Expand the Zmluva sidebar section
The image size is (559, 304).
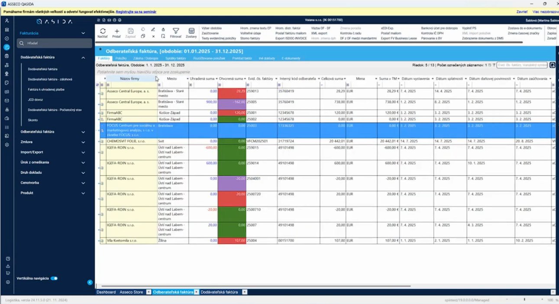coord(83,142)
